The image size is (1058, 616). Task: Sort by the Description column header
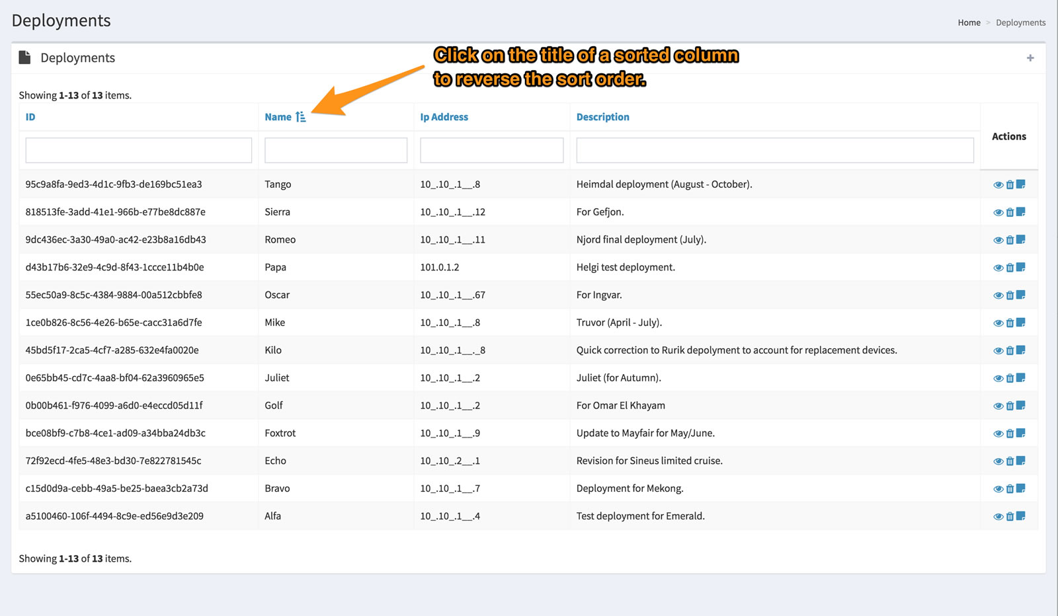coord(602,117)
